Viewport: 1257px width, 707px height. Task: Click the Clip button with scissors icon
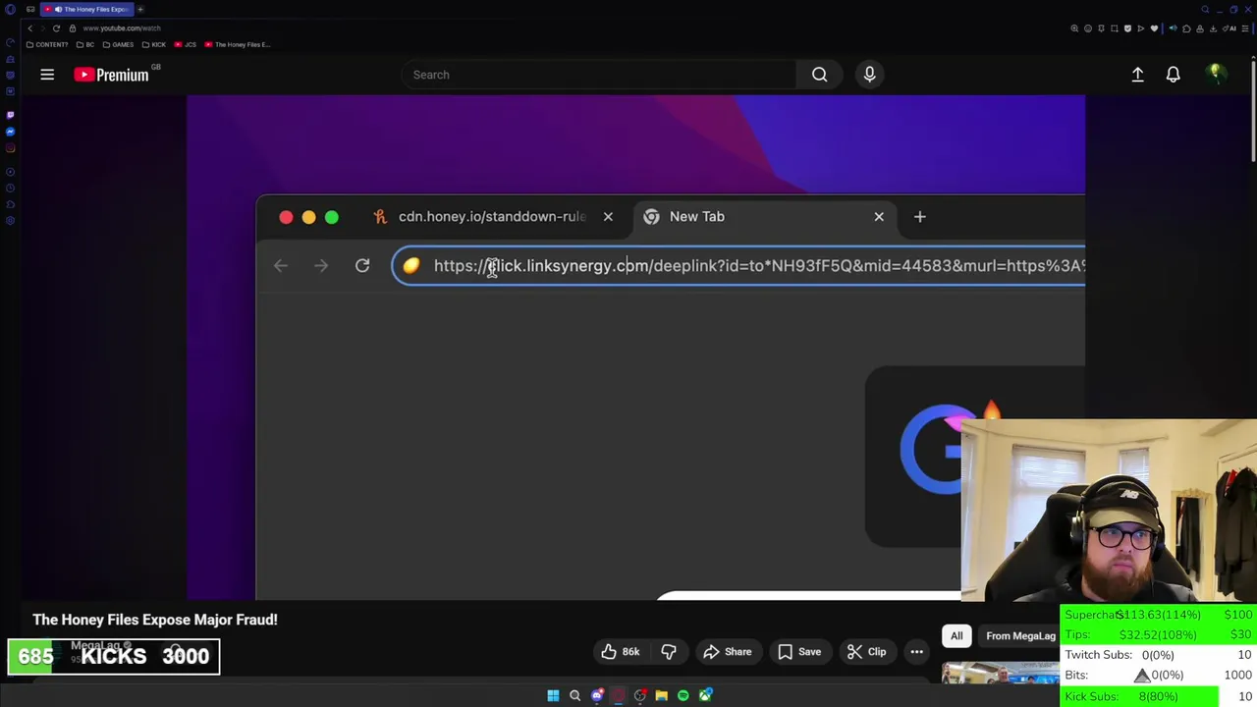pos(866,652)
